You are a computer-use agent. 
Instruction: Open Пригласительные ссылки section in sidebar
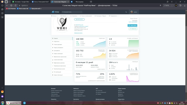(x=62, y=69)
